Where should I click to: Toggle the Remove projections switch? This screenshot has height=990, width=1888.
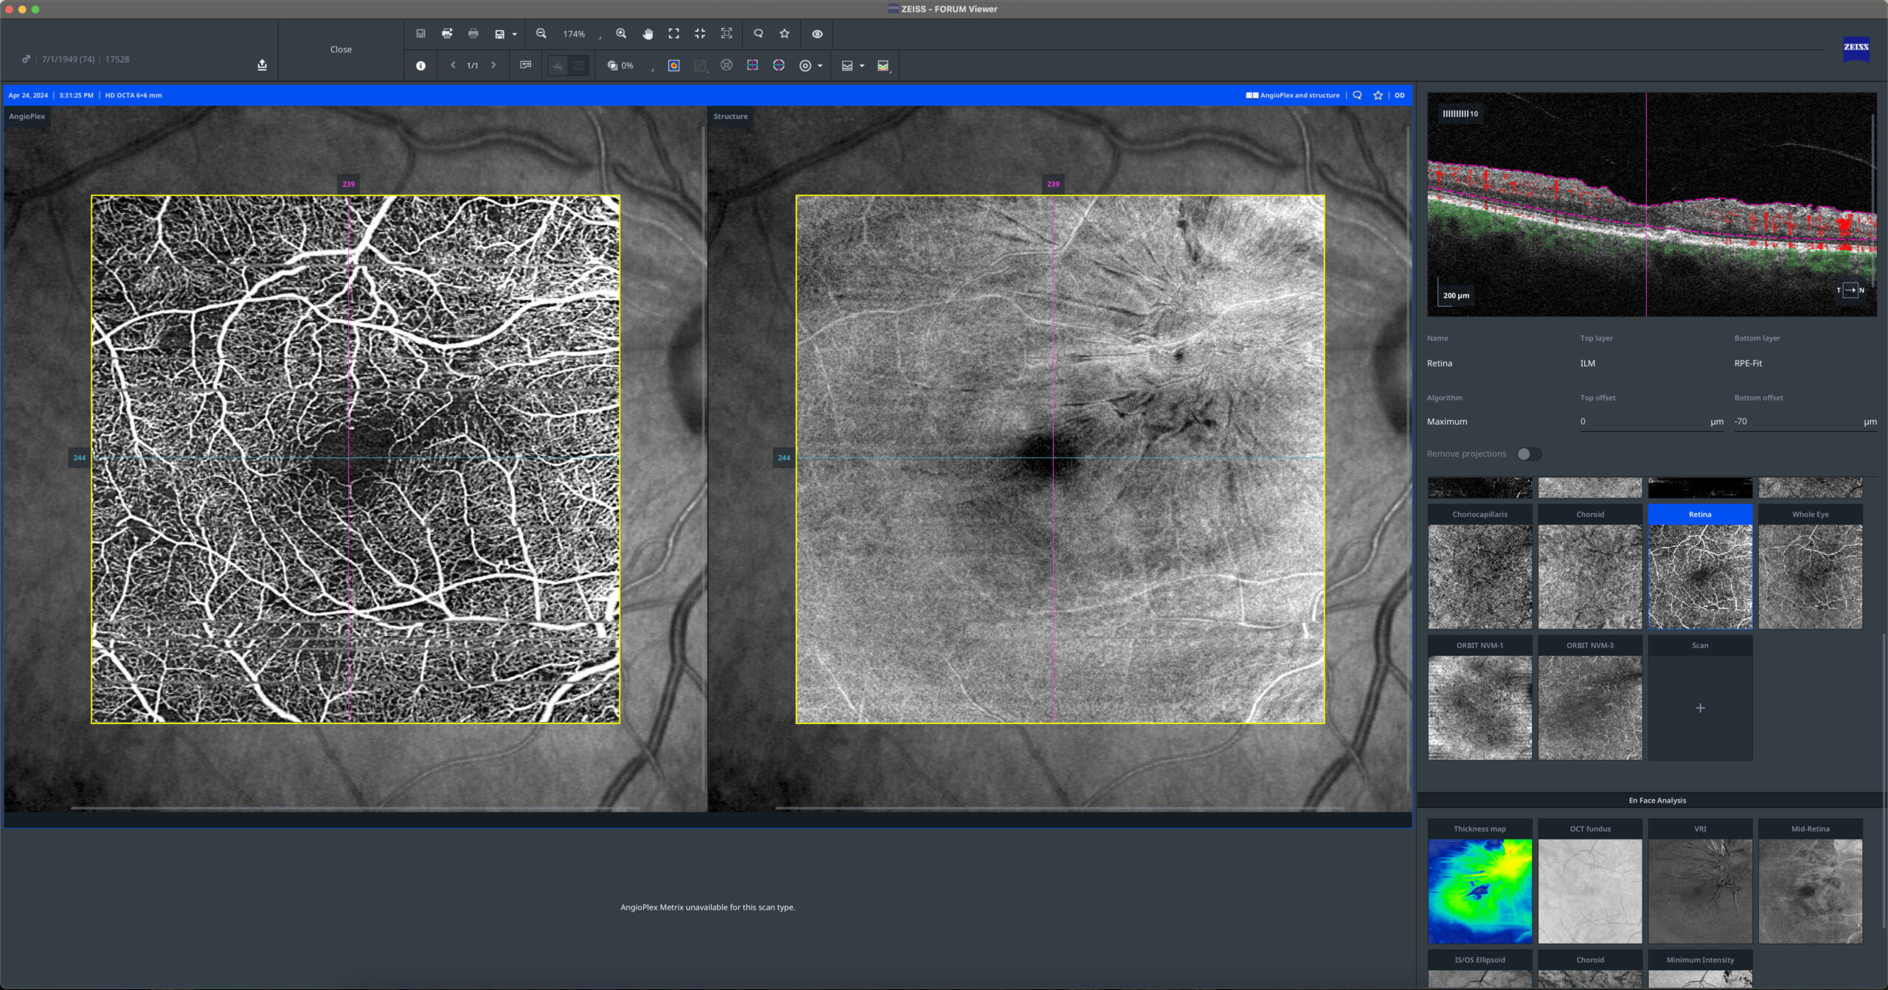tap(1529, 454)
